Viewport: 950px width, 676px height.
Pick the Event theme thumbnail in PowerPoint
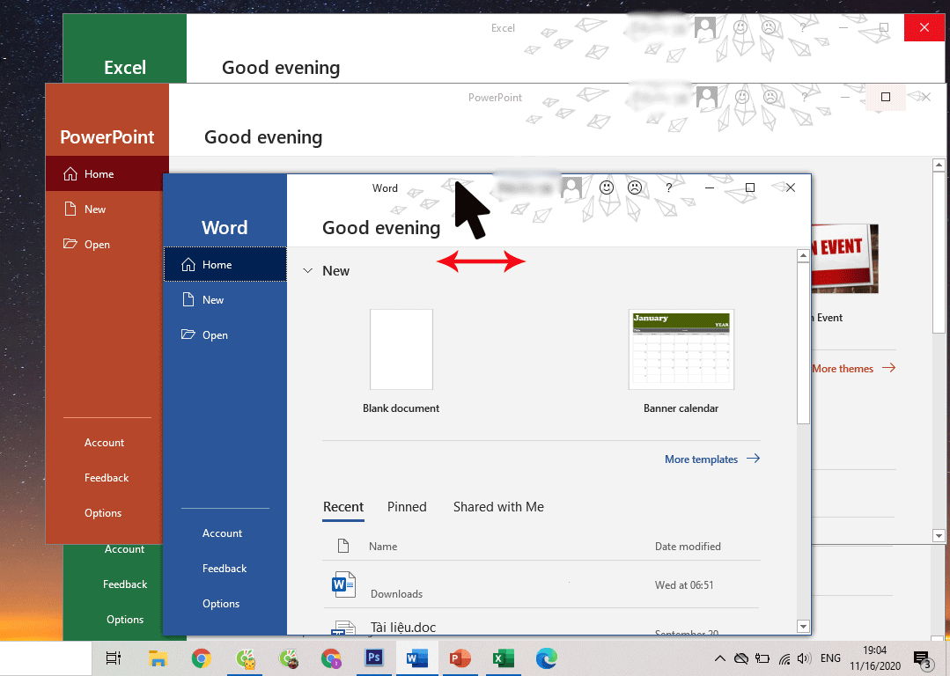point(845,259)
